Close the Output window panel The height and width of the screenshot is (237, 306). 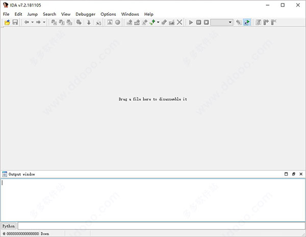(301, 174)
